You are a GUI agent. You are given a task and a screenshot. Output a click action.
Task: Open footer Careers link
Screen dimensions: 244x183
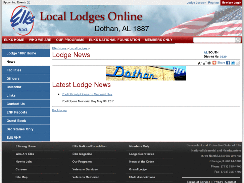(x=21, y=169)
